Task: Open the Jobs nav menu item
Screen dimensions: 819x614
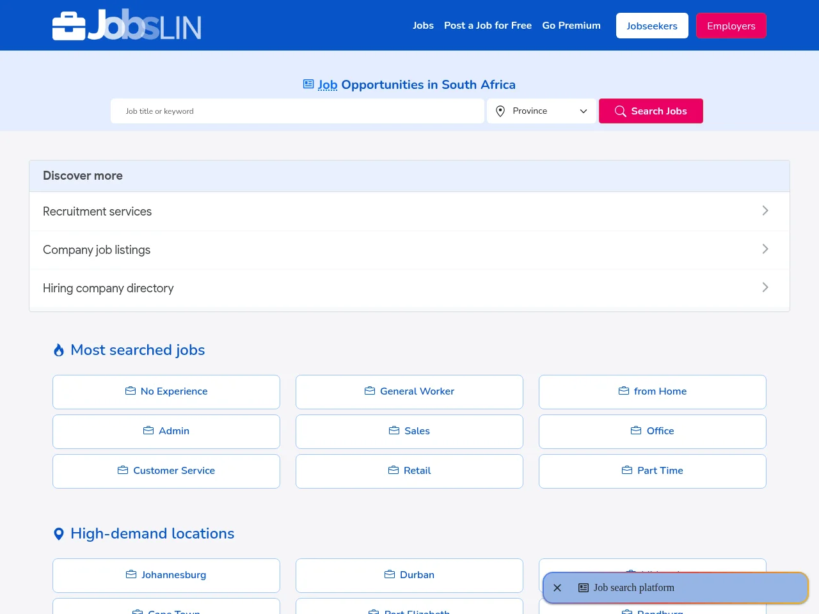Action: (423, 26)
